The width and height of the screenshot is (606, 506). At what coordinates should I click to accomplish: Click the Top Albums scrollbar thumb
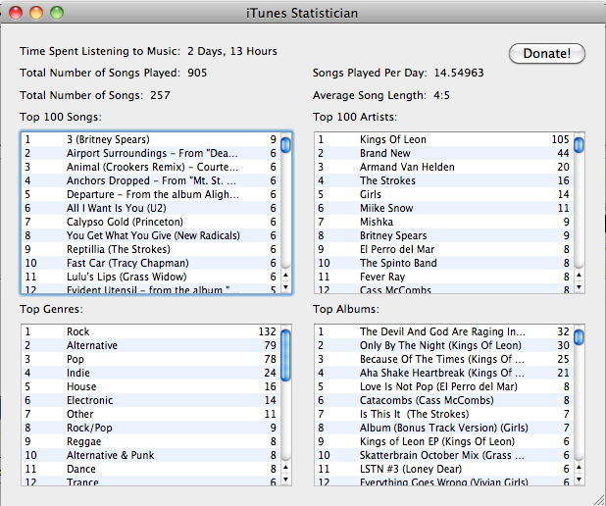pyautogui.click(x=579, y=336)
